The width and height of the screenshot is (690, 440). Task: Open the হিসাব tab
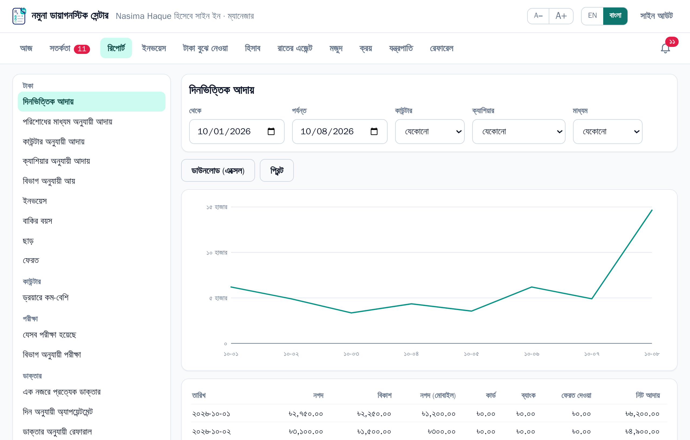253,48
